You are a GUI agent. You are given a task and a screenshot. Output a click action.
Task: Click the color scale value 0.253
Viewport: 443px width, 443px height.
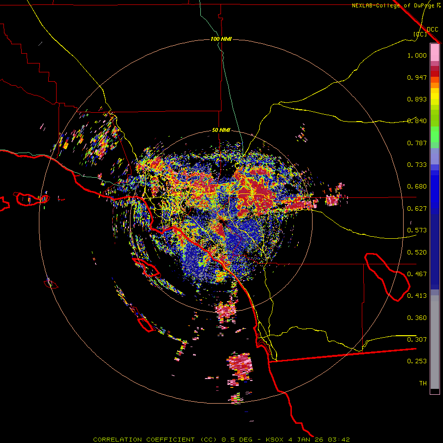click(x=417, y=361)
